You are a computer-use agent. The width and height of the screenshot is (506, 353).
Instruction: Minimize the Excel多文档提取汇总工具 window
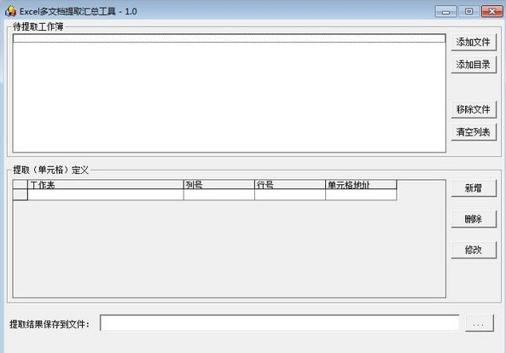(445, 12)
